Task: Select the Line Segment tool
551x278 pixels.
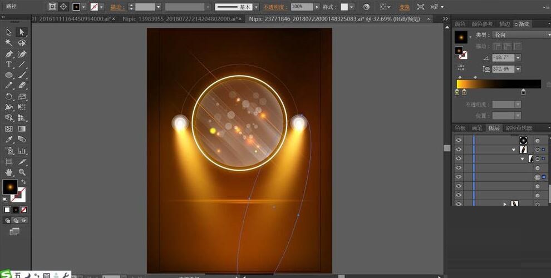Action: 22,64
